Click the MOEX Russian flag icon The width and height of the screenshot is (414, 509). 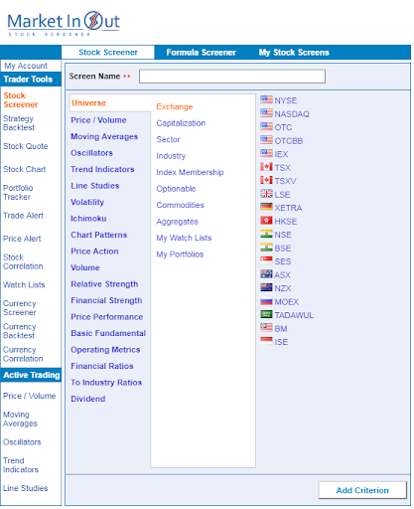266,301
